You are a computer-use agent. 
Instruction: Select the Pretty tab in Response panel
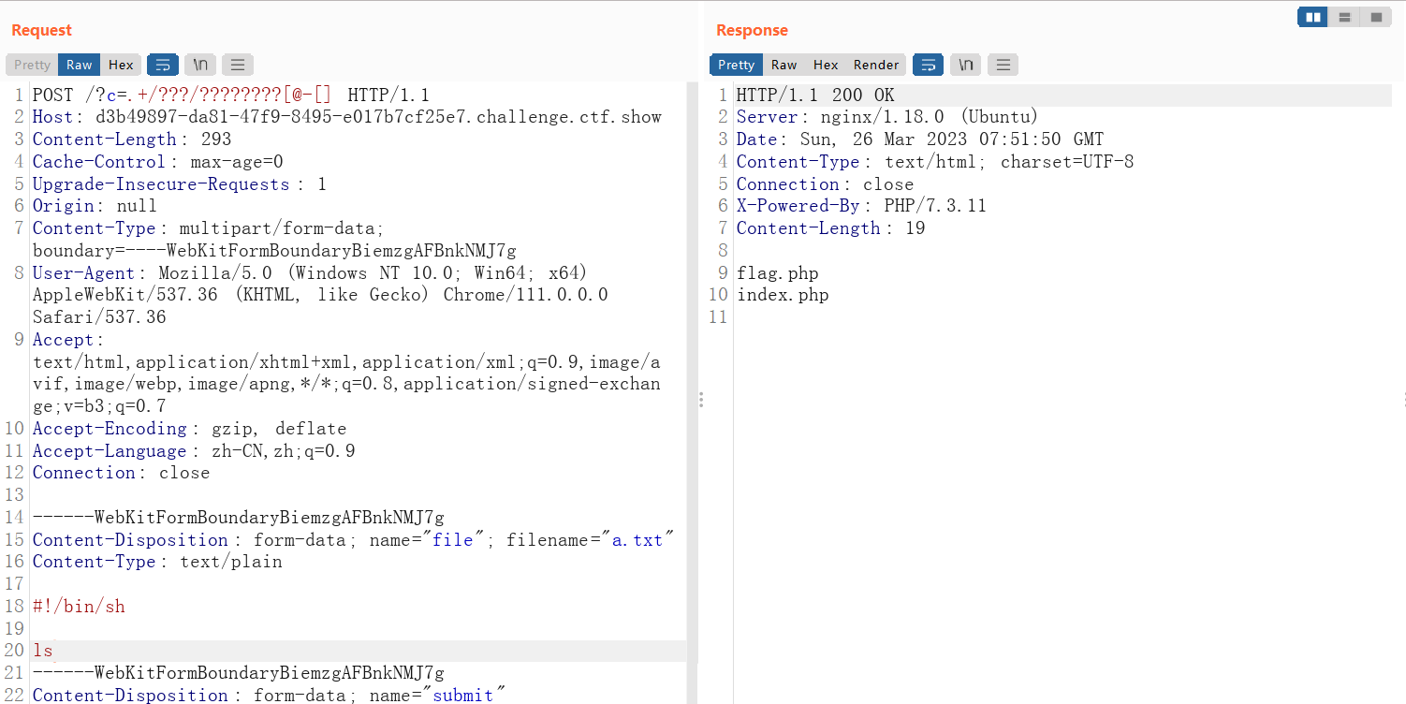pos(736,65)
